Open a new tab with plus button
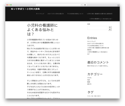Screen dimensions: 125x106 (118, 6)
